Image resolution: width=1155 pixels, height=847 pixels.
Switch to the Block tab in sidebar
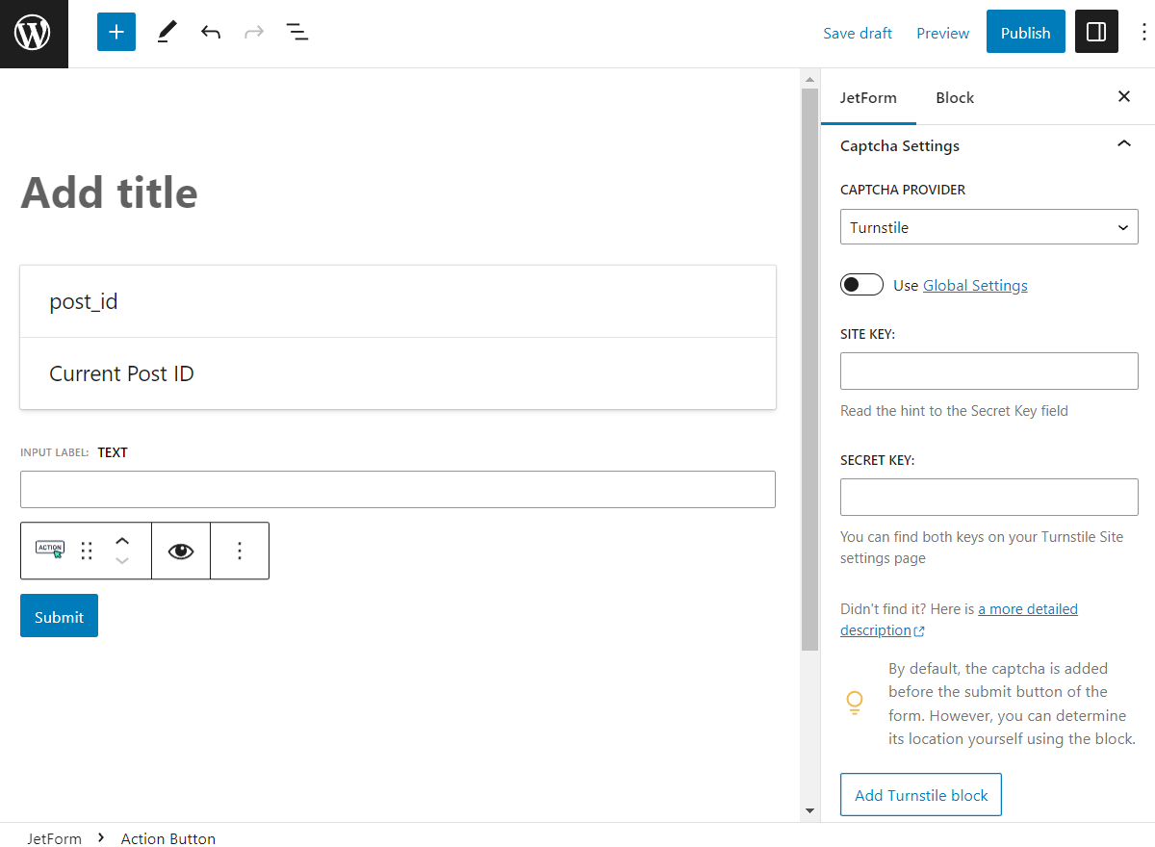[x=954, y=97]
